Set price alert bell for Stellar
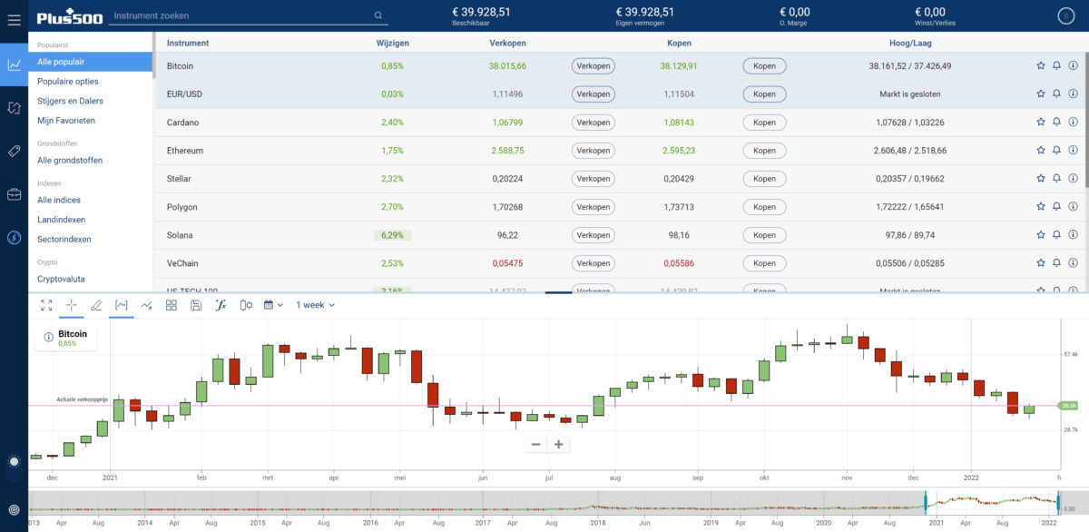 pyautogui.click(x=1056, y=179)
